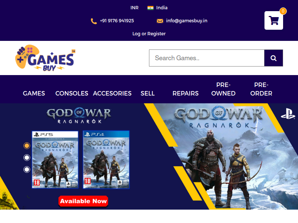Open the CONSOLES menu
Image resolution: width=298 pixels, height=223 pixels.
72,93
